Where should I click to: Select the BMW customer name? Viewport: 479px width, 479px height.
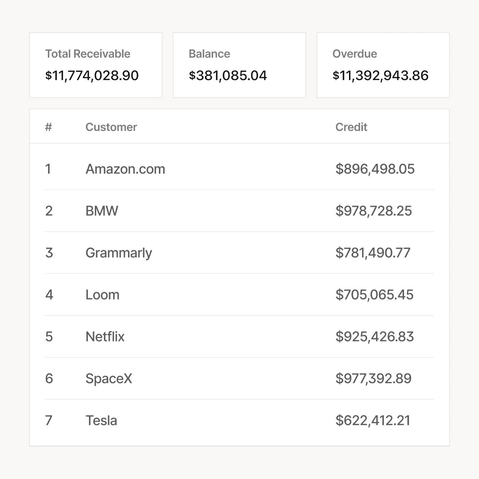(102, 211)
